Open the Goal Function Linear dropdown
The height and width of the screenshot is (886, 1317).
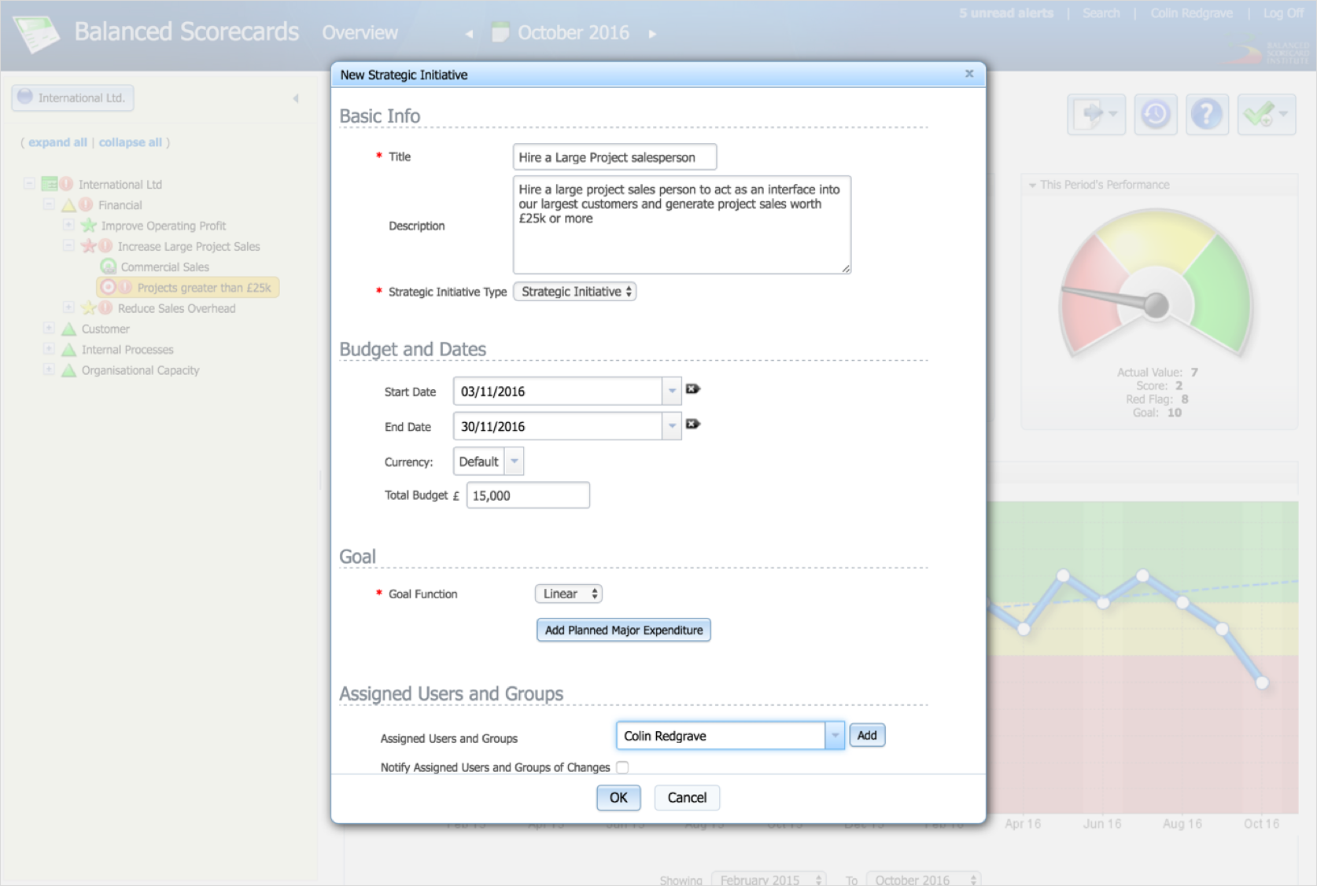tap(569, 594)
